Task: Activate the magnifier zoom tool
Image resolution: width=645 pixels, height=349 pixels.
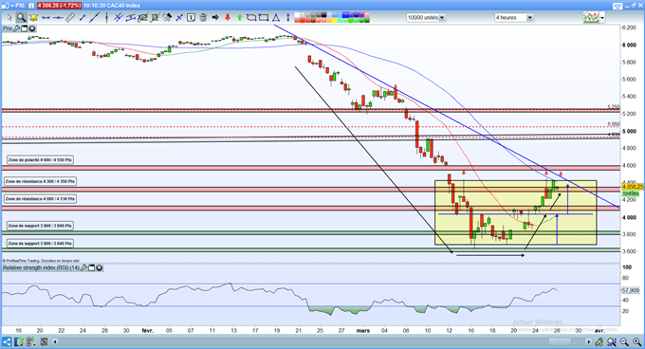Action: (x=22, y=18)
